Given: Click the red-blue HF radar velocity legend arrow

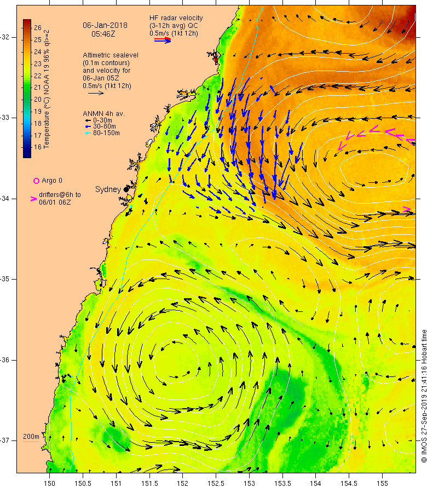Looking at the screenshot, I should pyautogui.click(x=163, y=40).
